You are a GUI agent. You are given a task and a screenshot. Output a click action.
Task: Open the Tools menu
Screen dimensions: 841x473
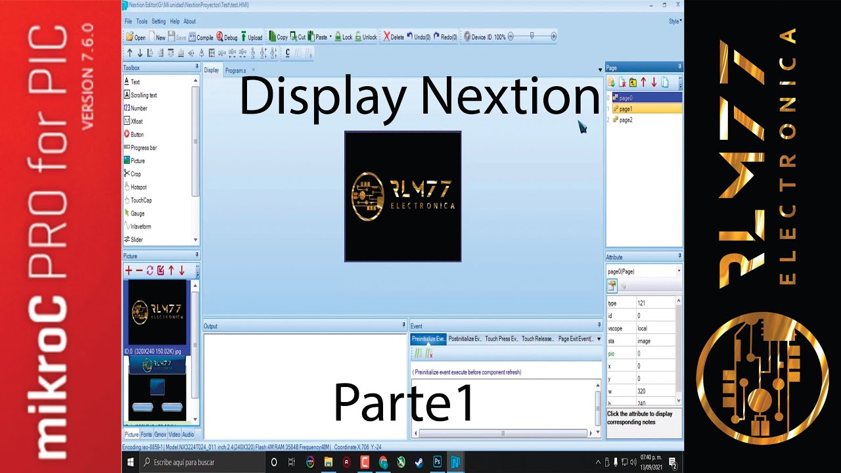142,22
